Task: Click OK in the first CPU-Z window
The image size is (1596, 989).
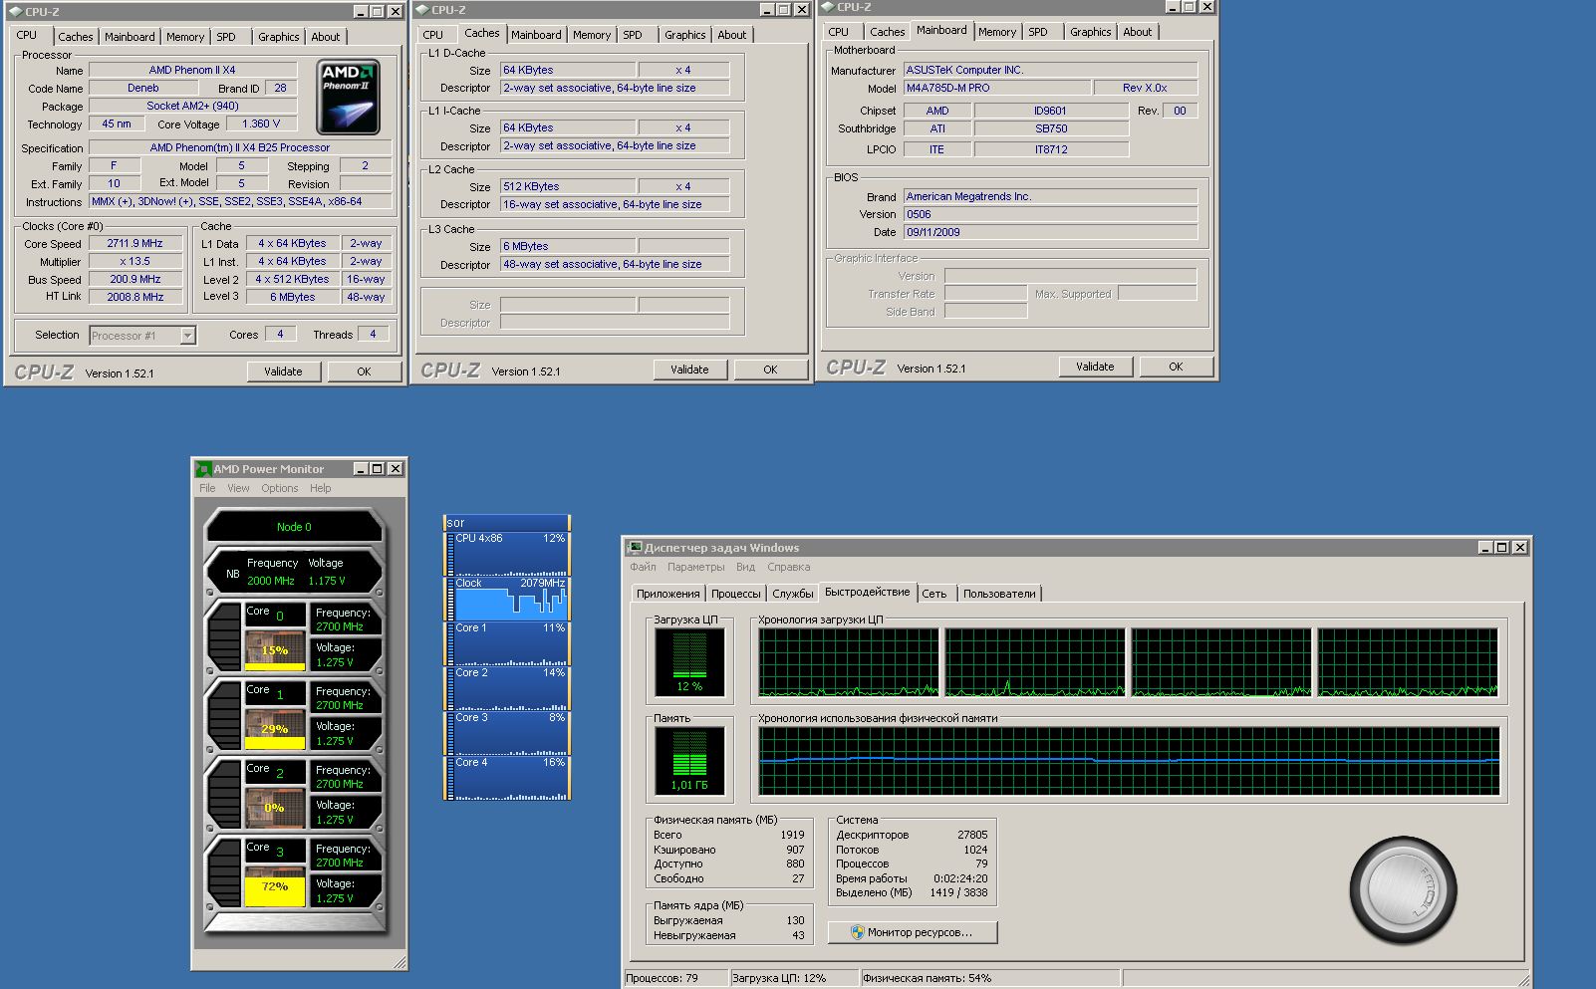Action: (x=364, y=371)
